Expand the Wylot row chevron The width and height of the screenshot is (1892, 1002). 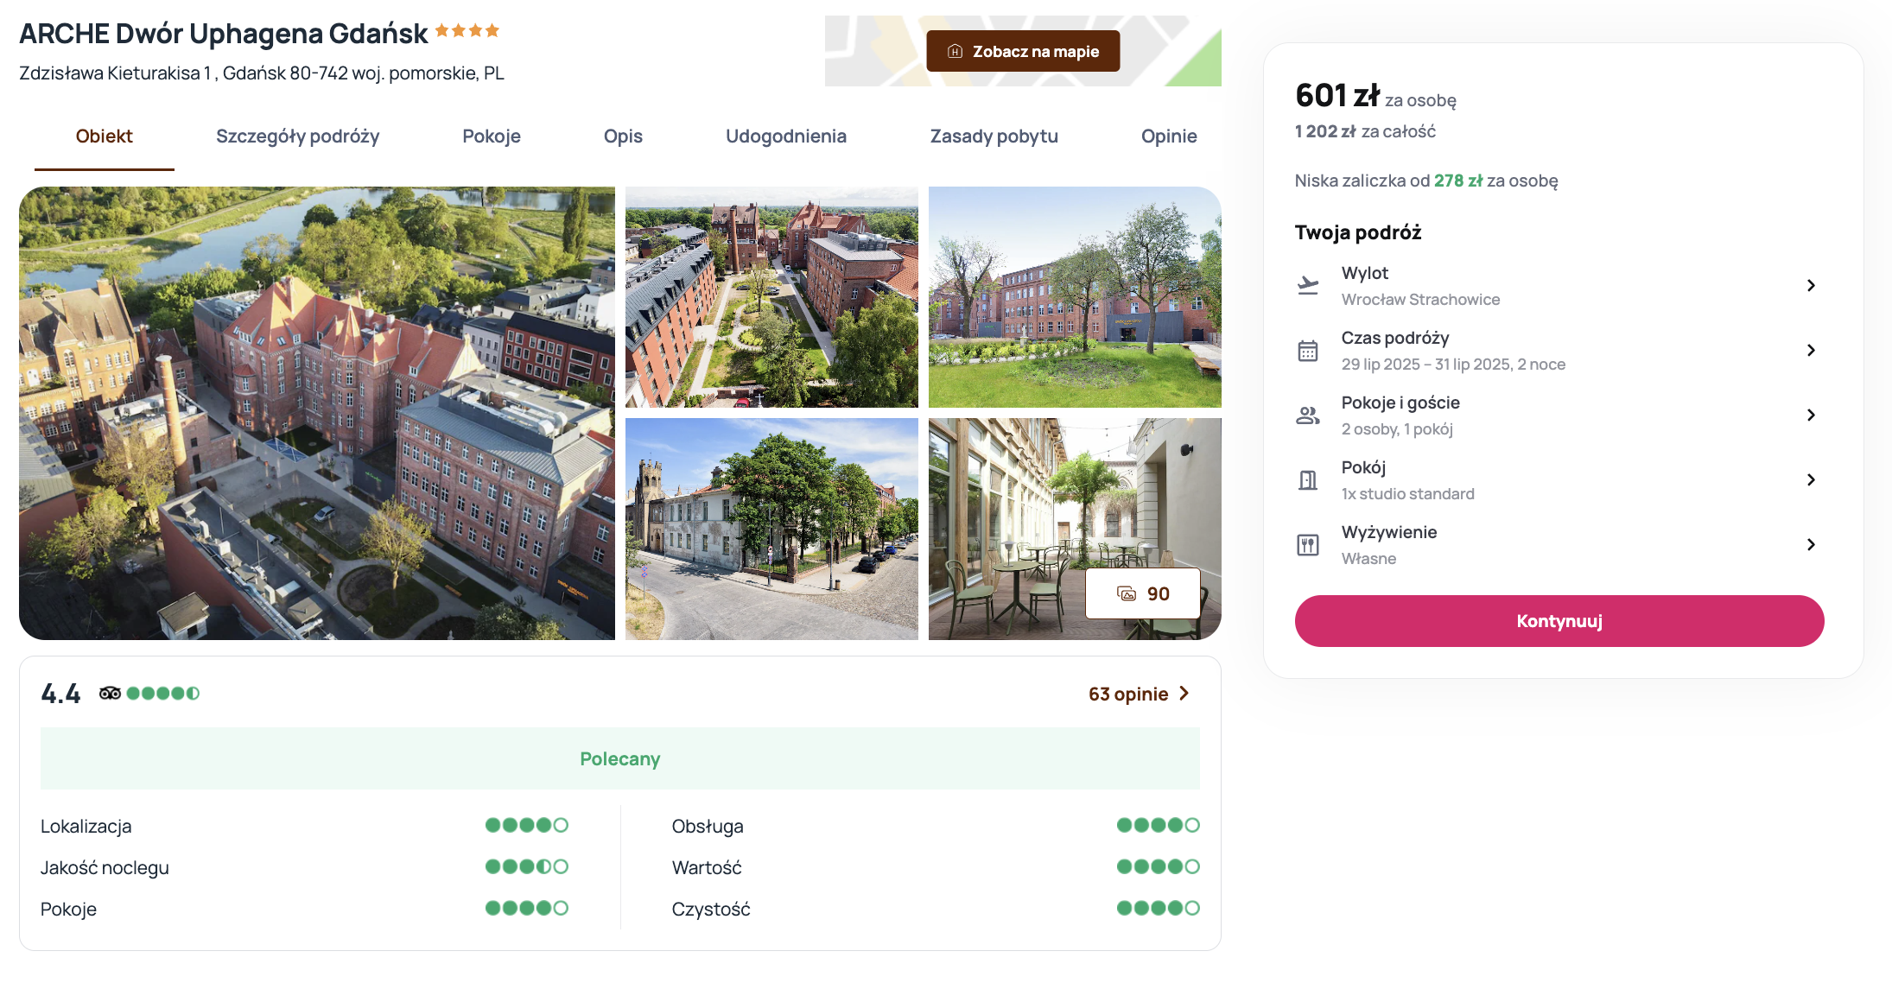(1811, 285)
